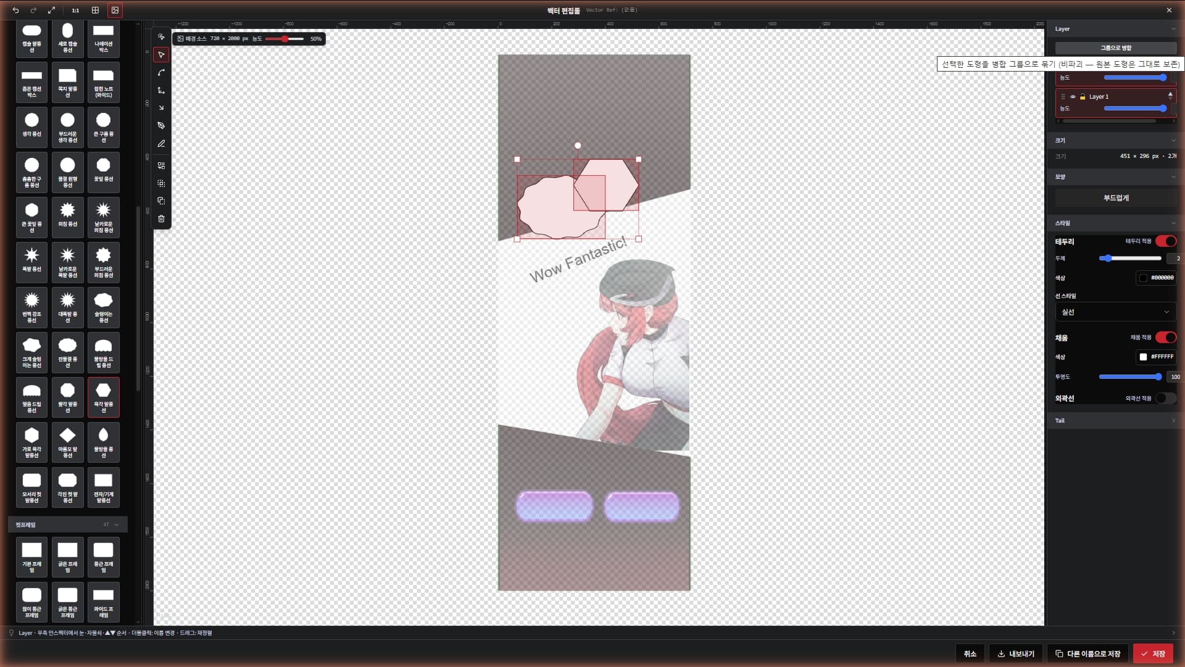The width and height of the screenshot is (1185, 667).
Task: Expand the status bar hint chevron
Action: (1173, 633)
